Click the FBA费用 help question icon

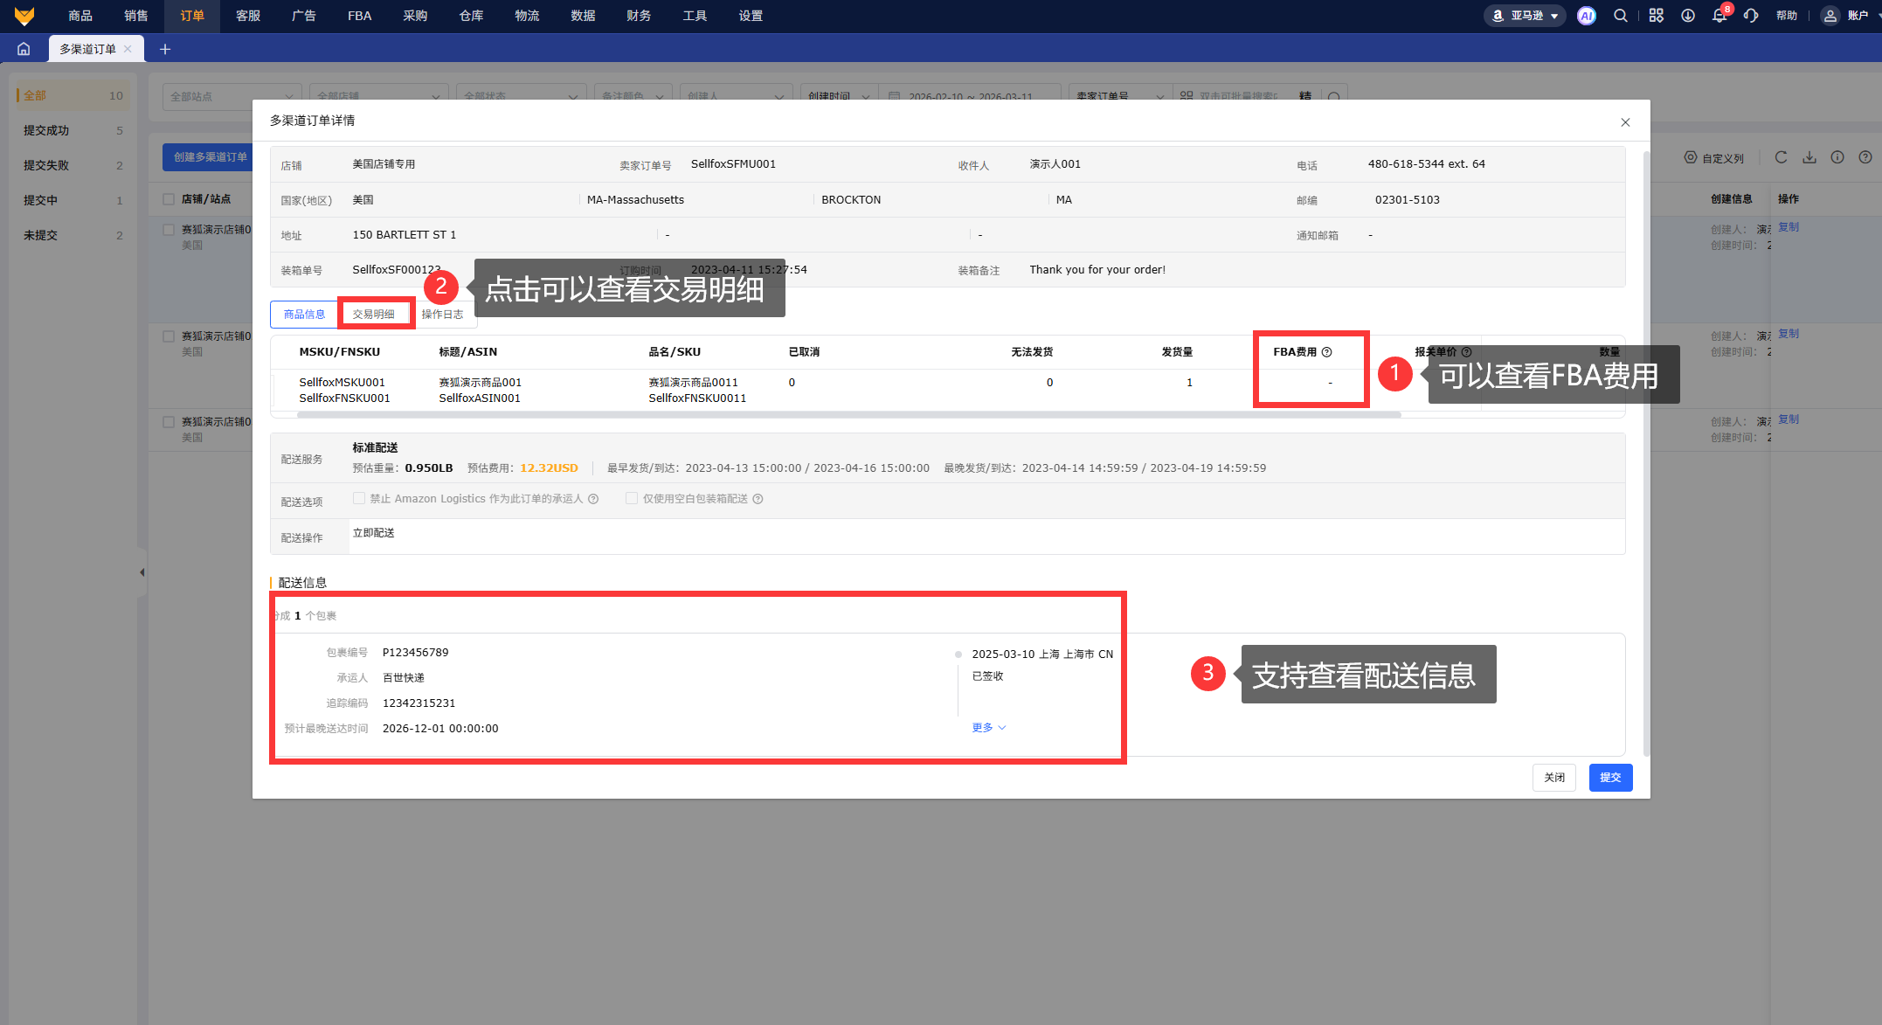(x=1327, y=352)
